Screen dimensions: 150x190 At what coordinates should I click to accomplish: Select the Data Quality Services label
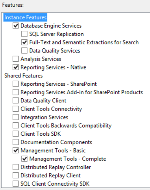tap(55, 51)
